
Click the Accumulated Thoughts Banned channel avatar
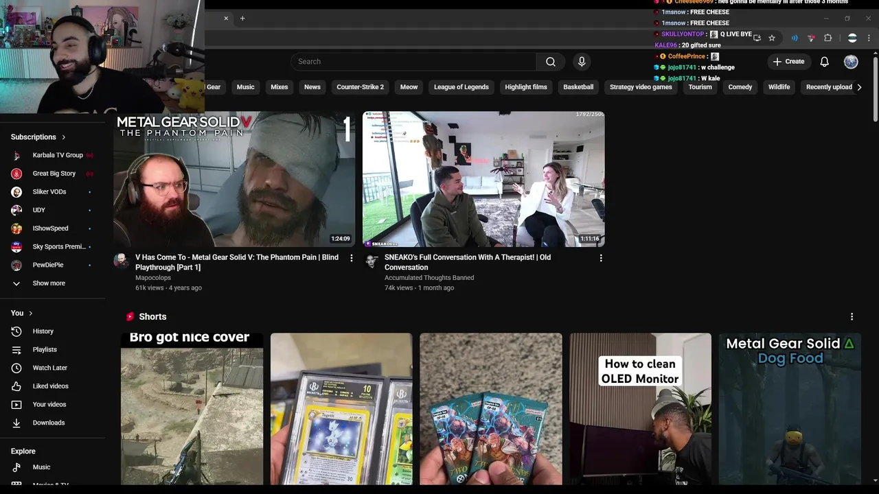click(371, 261)
